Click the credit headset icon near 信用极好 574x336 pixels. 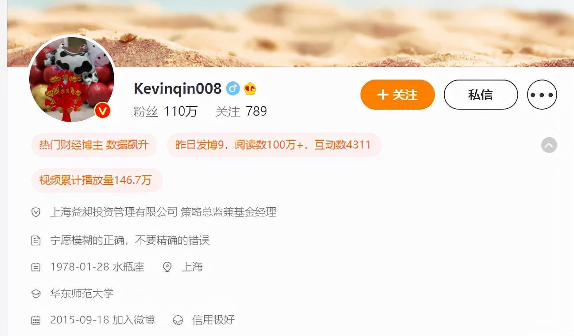(178, 320)
